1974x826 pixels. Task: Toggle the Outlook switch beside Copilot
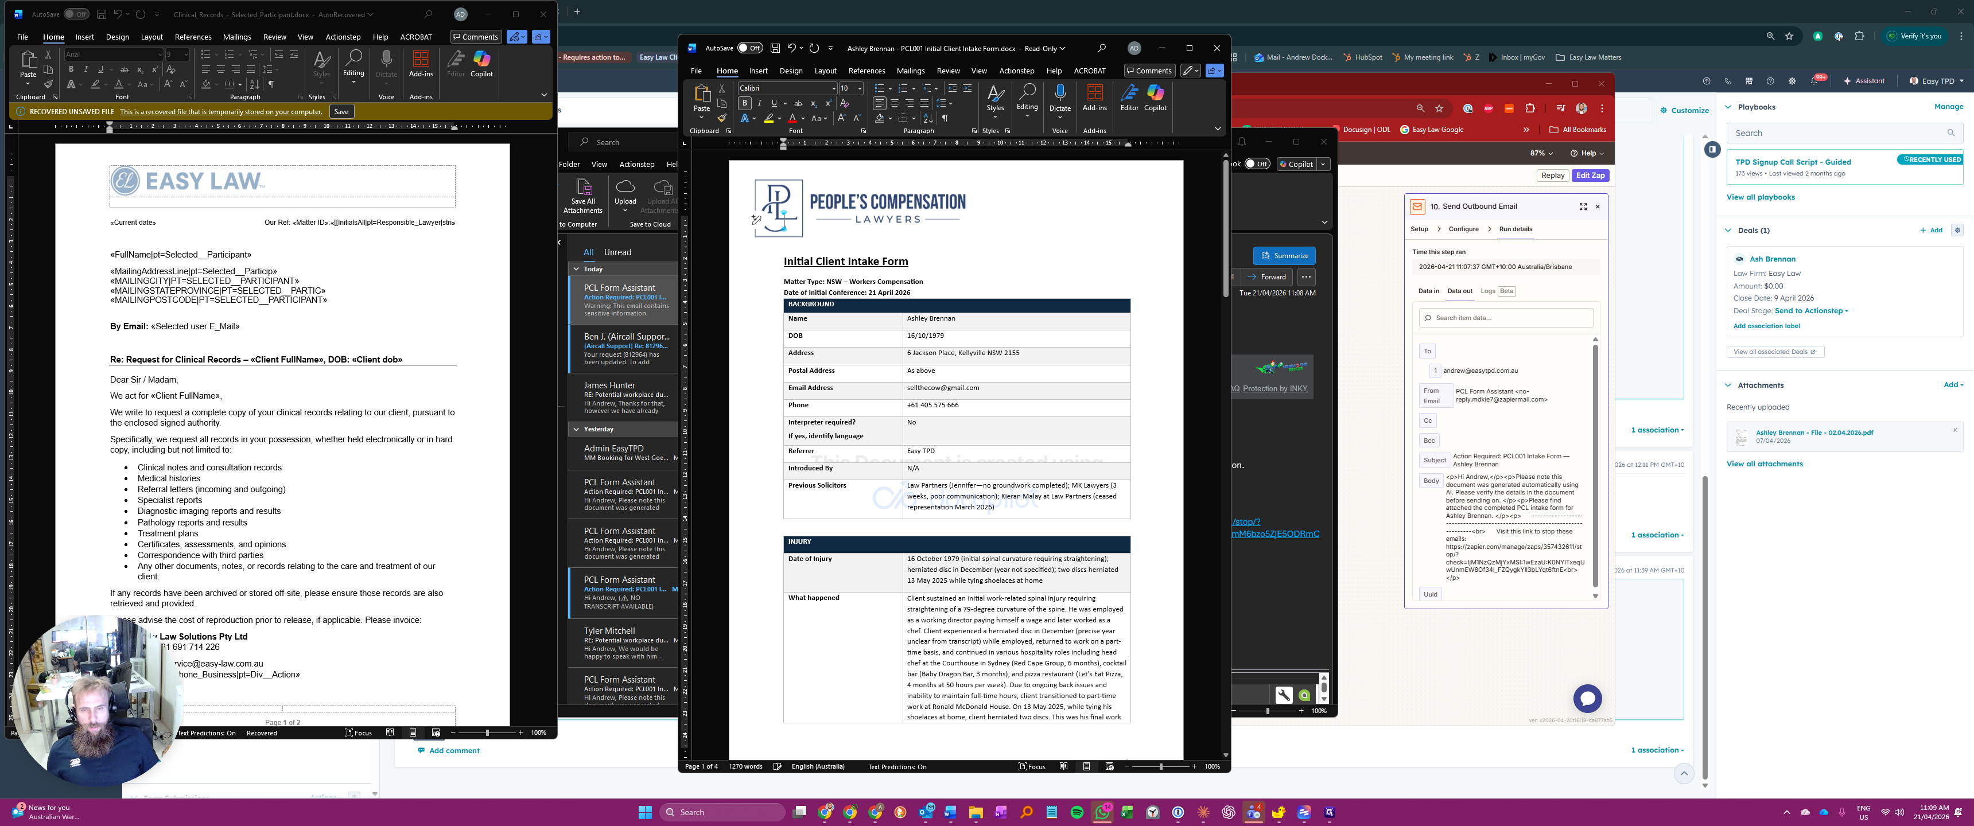(1257, 164)
